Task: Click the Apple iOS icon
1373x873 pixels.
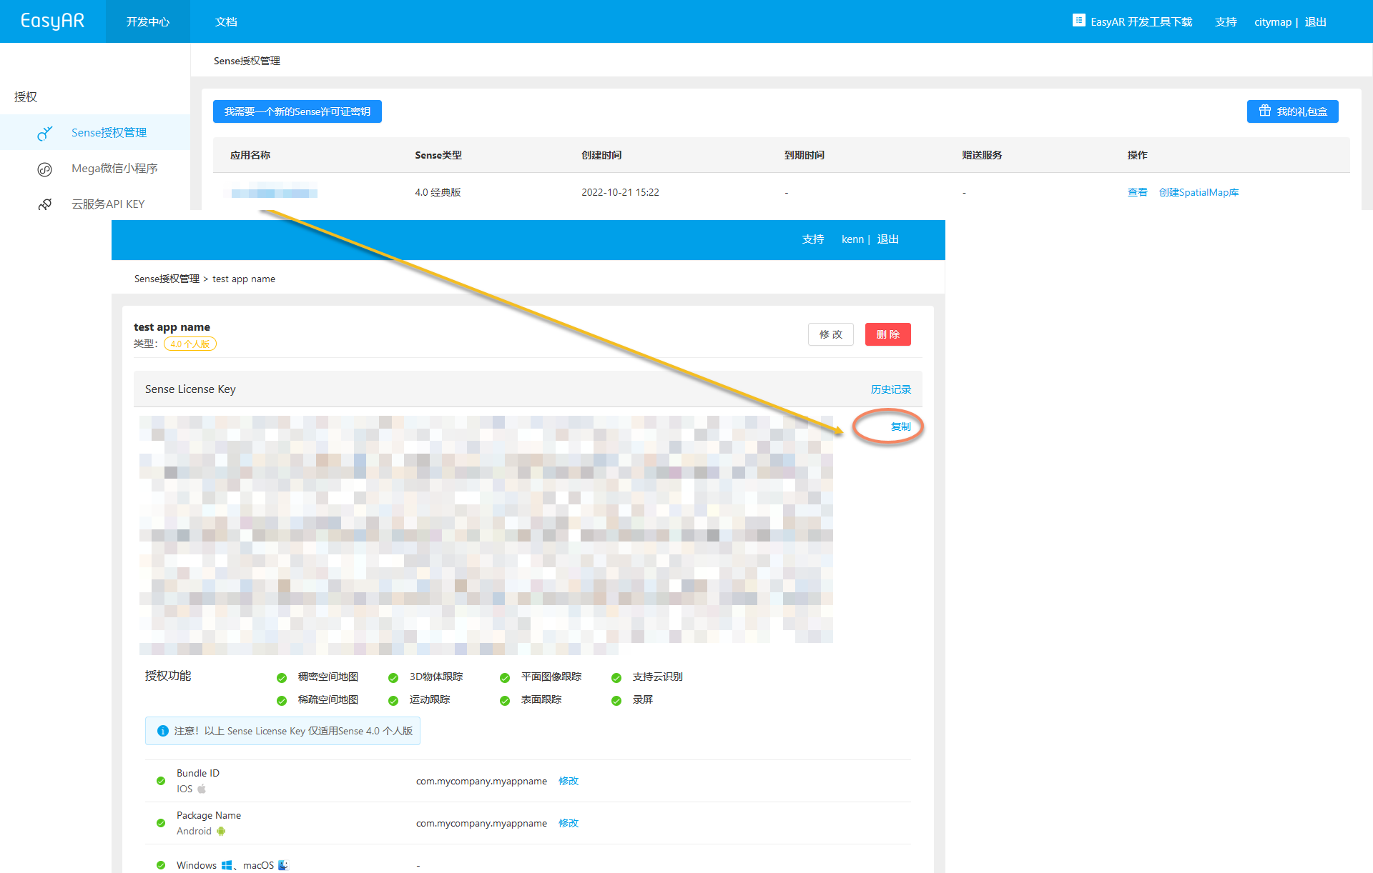Action: tap(202, 789)
